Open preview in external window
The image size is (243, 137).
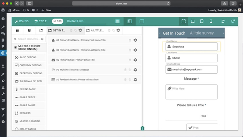233,21
